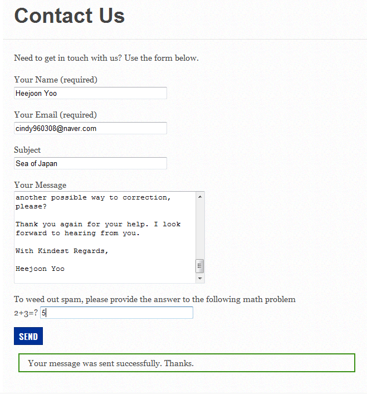The width and height of the screenshot is (367, 394).
Task: Click the Your Name input field
Action: pos(90,93)
